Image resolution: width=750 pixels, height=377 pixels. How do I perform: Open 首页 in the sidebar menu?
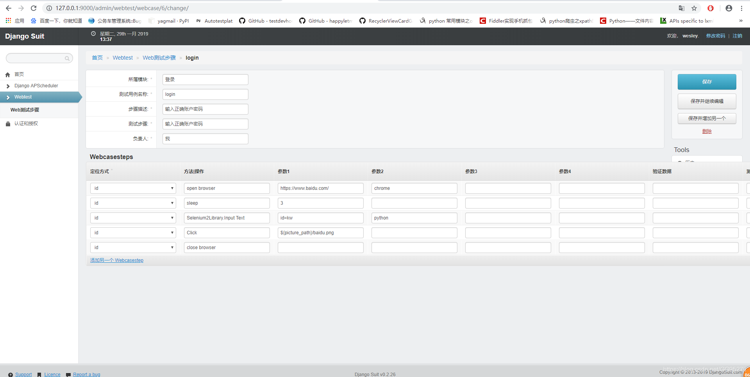pyautogui.click(x=19, y=74)
